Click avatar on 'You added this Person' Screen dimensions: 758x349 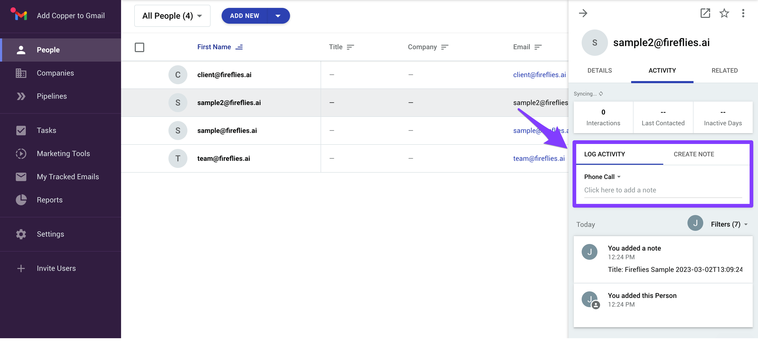pyautogui.click(x=590, y=300)
